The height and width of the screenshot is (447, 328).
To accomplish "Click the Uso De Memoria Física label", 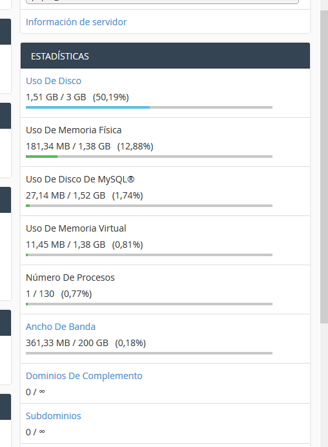I will [74, 130].
